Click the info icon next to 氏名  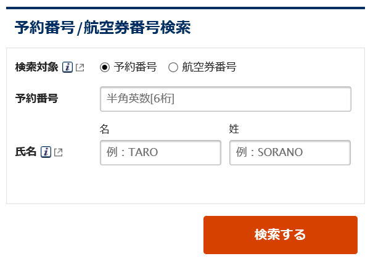pyautogui.click(x=46, y=152)
